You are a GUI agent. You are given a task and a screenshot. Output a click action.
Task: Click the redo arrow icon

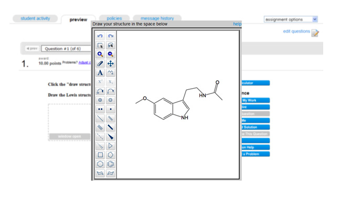tap(110, 36)
